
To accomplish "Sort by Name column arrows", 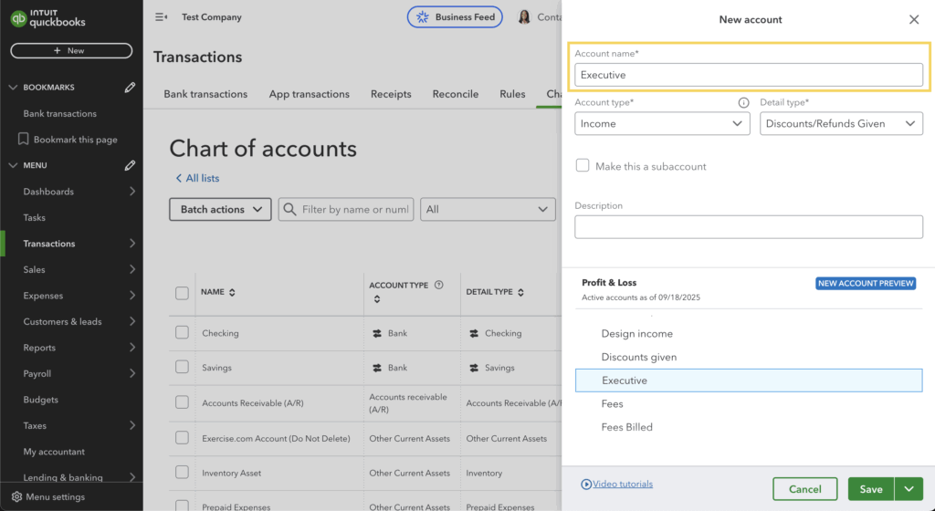I will click(232, 292).
